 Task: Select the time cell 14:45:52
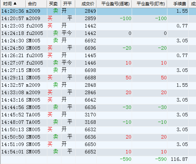(12, 115)
